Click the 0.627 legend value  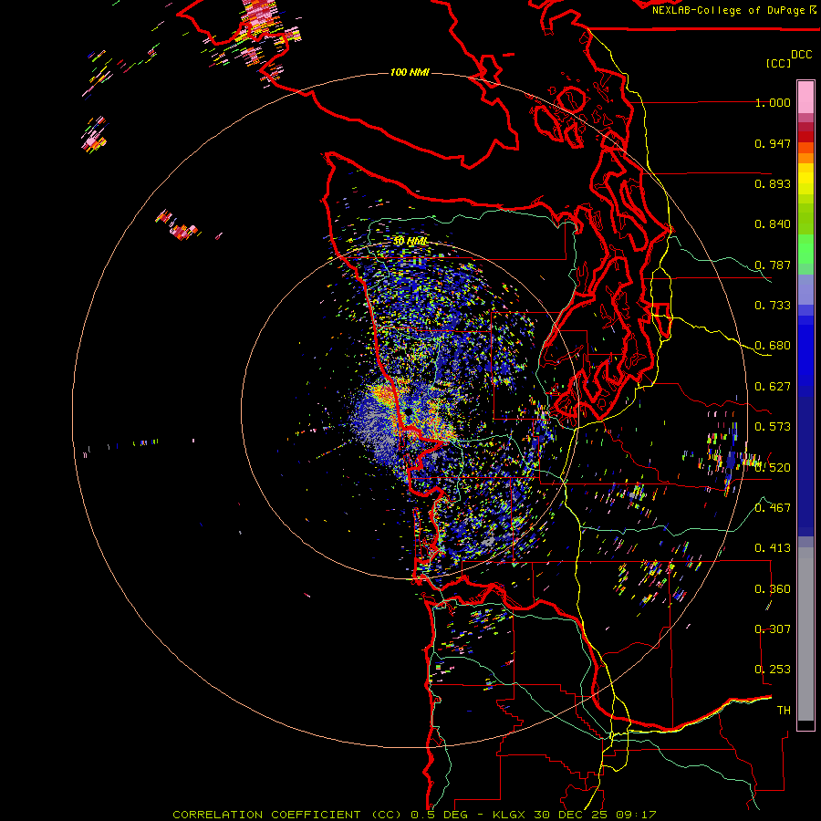tap(773, 387)
